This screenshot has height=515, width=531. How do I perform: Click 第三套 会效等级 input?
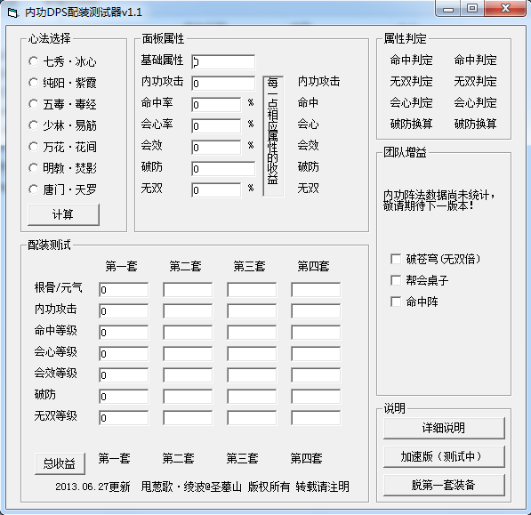[252, 375]
